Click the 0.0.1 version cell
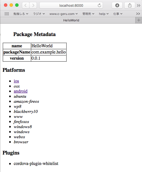The width and height of the screenshot is (142, 172). (49, 58)
